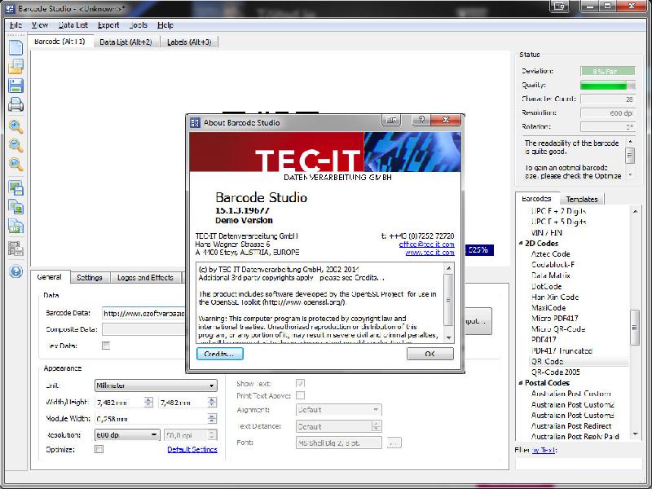Click the Filter by Text link

[x=544, y=450]
